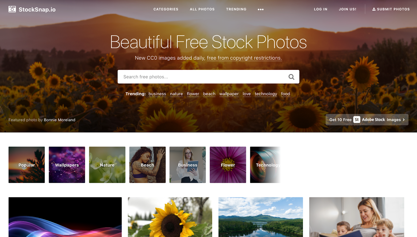This screenshot has width=417, height=237.
Task: Click the arrow on the Adobe Stock banner
Action: (404, 120)
